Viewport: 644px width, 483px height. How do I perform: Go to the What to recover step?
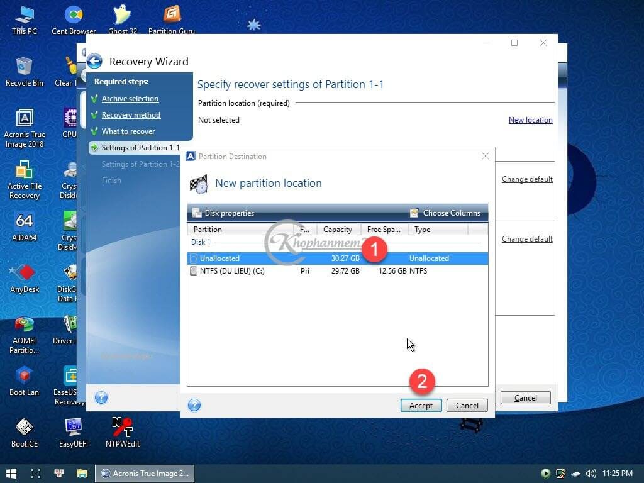[x=128, y=131]
